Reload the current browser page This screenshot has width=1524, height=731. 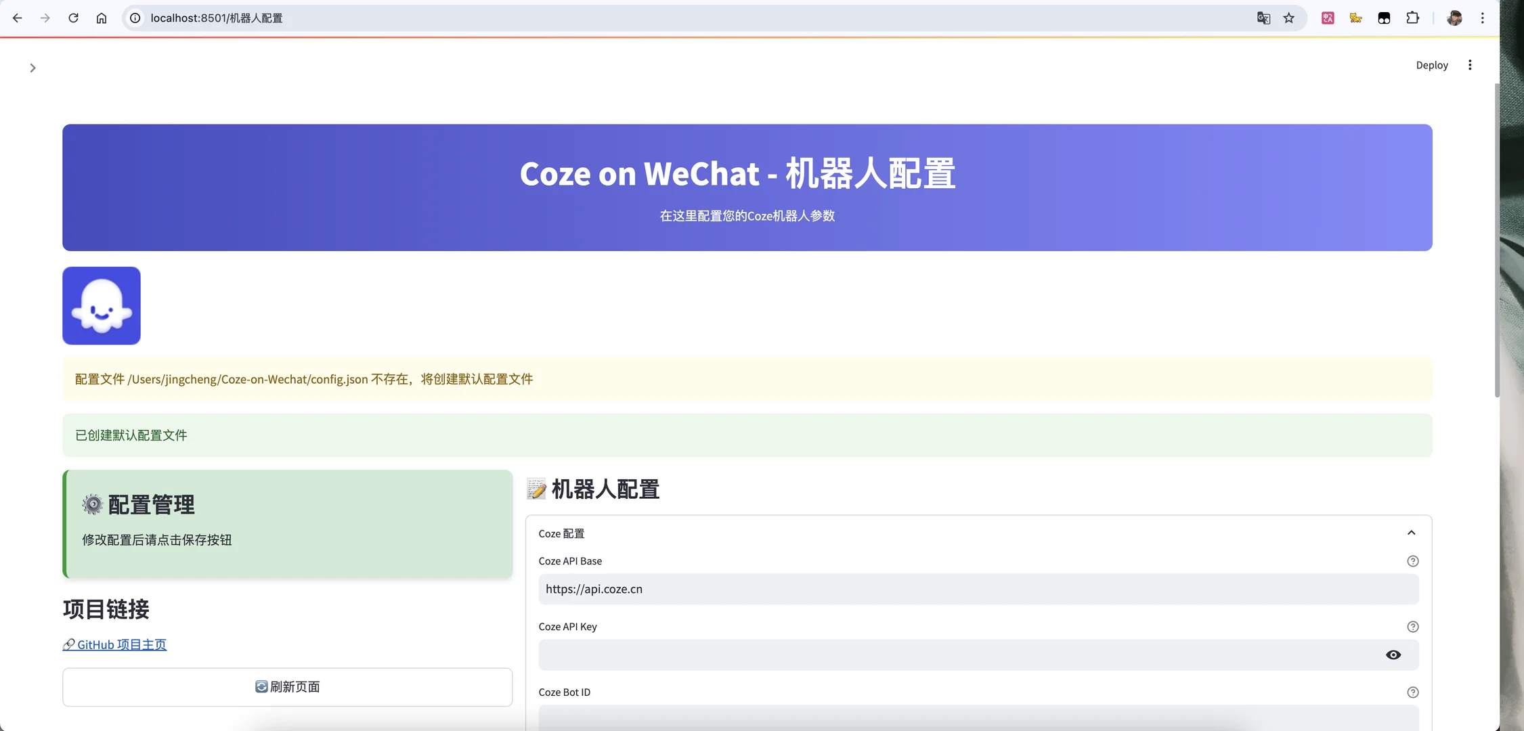pyautogui.click(x=73, y=18)
